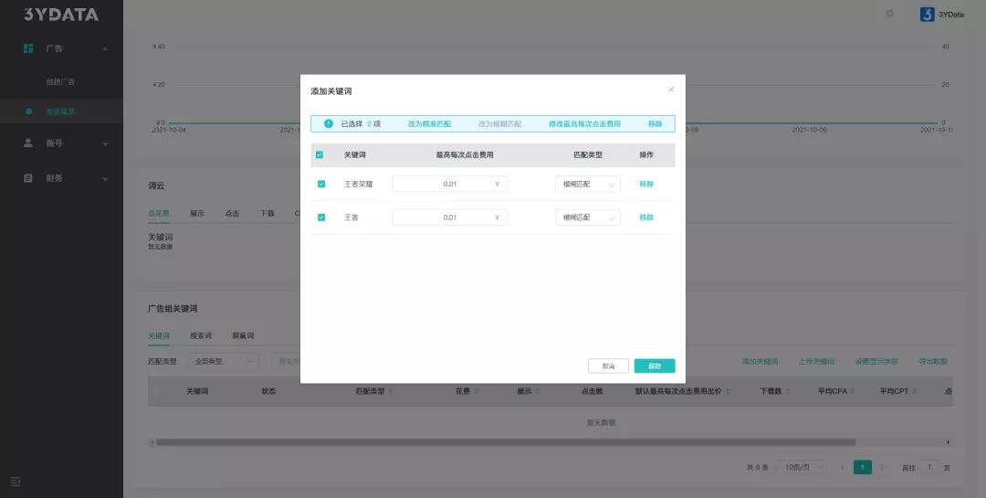
Task: Expand the 账号 sidebar menu
Action: 105,144
